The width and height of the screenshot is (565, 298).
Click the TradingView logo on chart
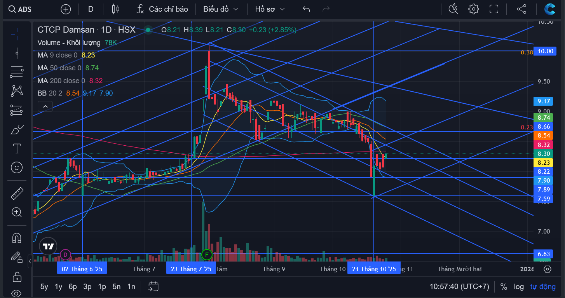tap(48, 246)
